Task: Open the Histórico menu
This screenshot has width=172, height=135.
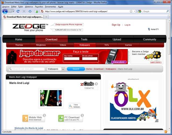Action: point(29,7)
